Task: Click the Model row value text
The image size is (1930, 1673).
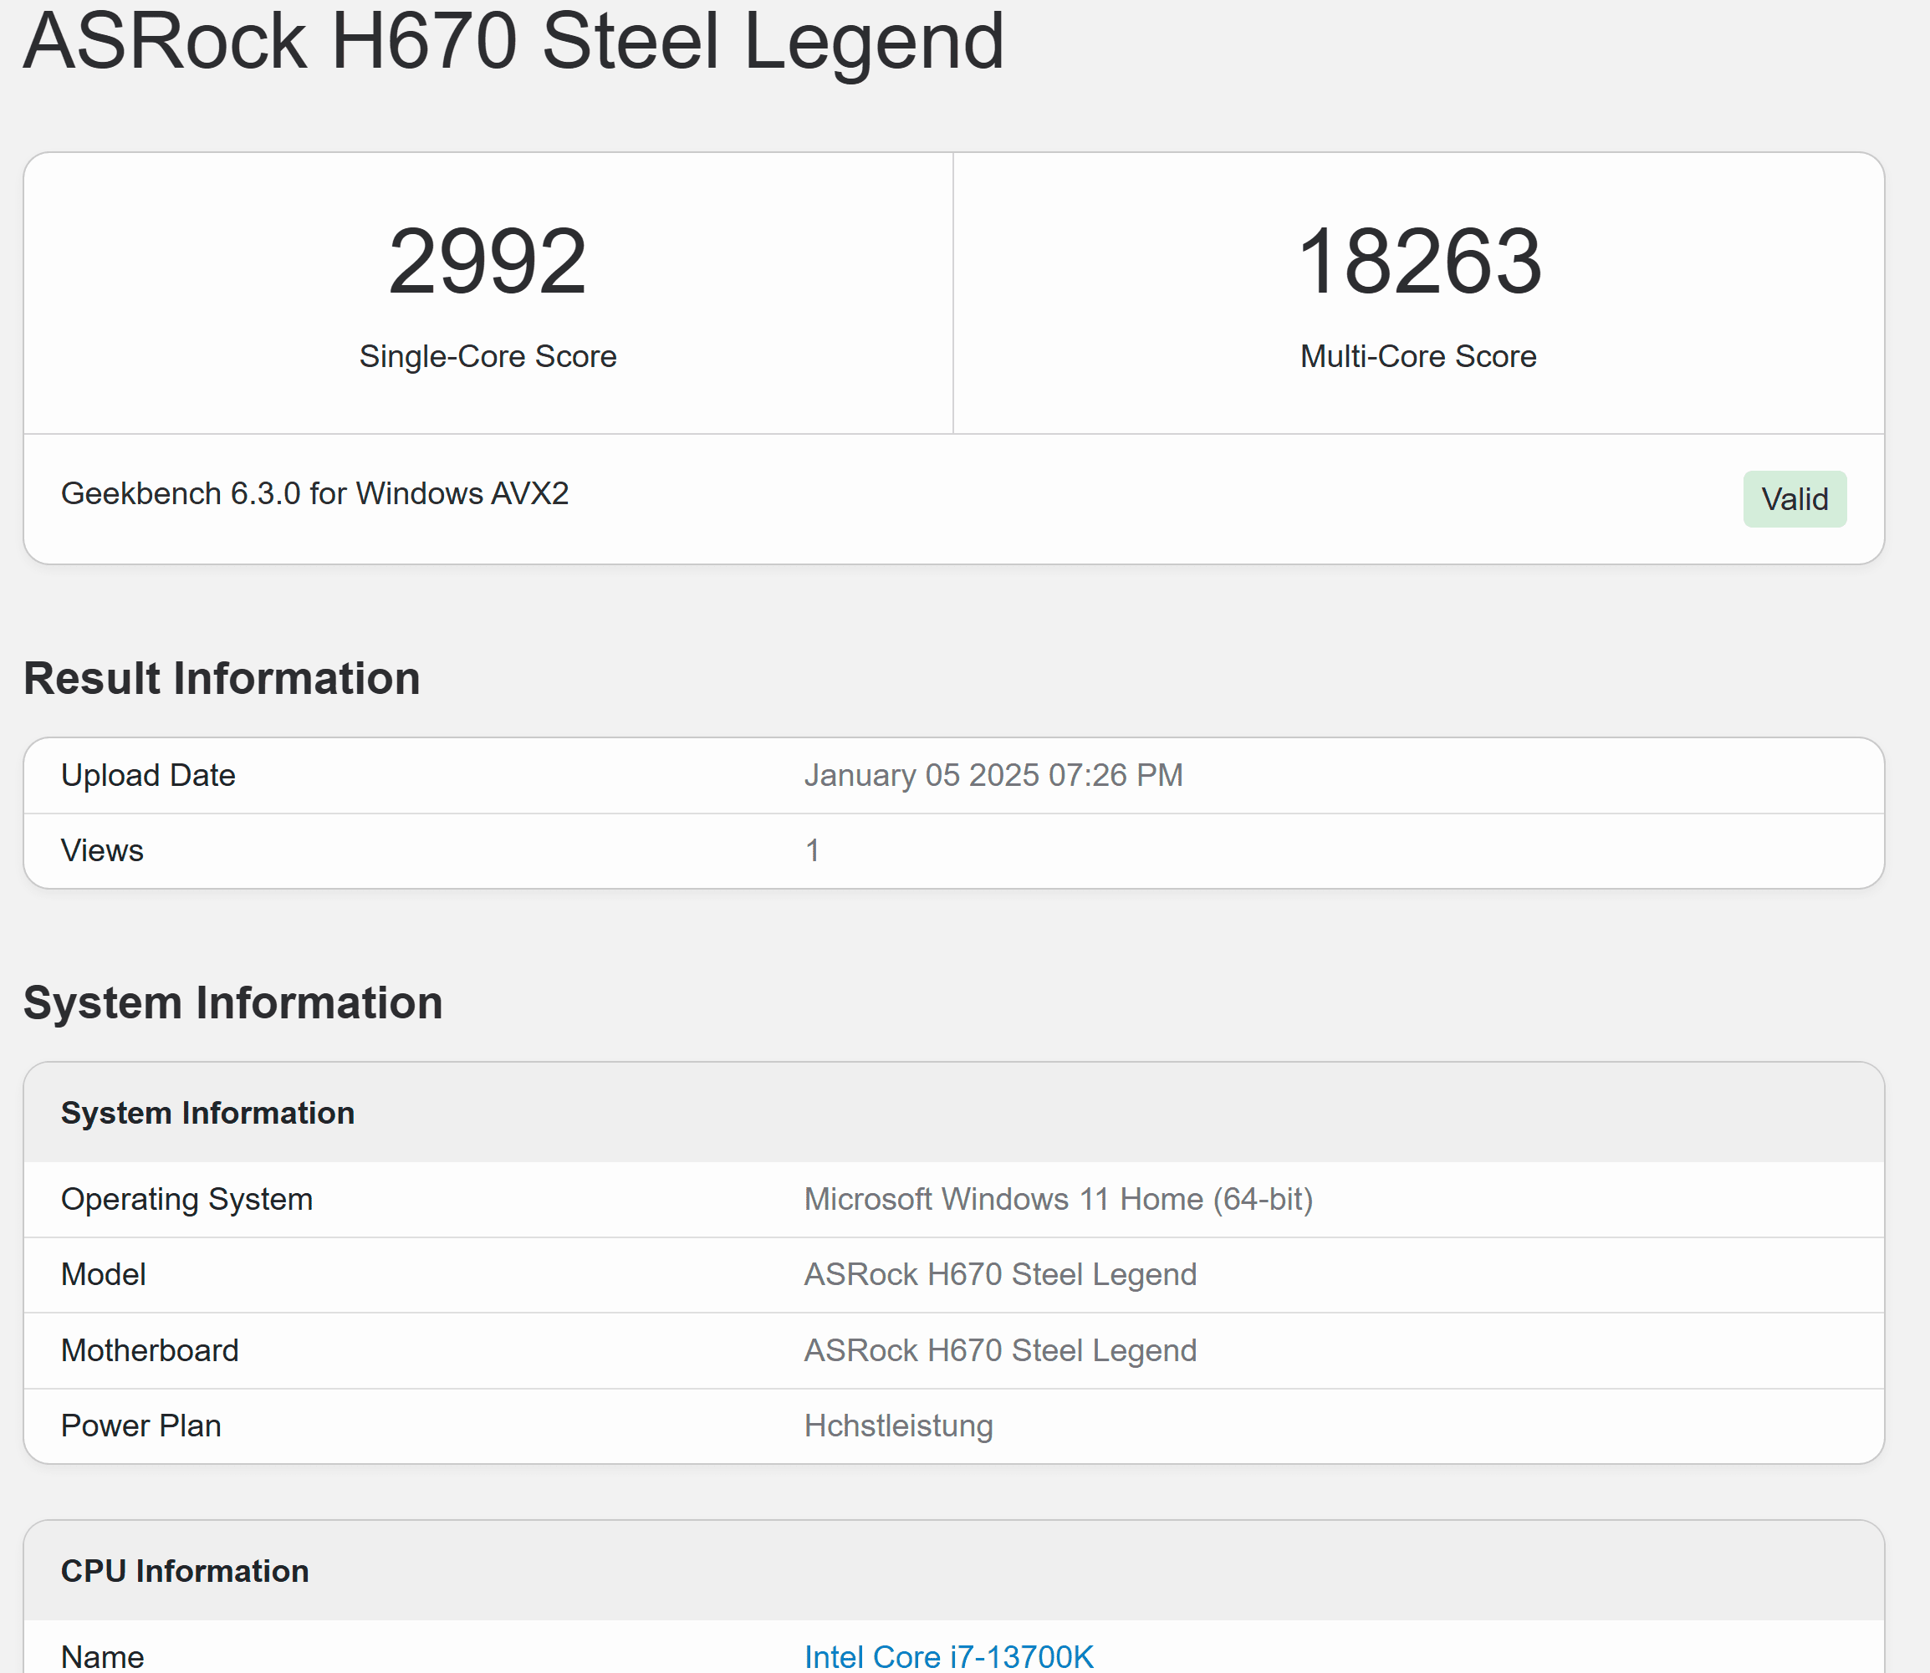Action: point(1000,1274)
